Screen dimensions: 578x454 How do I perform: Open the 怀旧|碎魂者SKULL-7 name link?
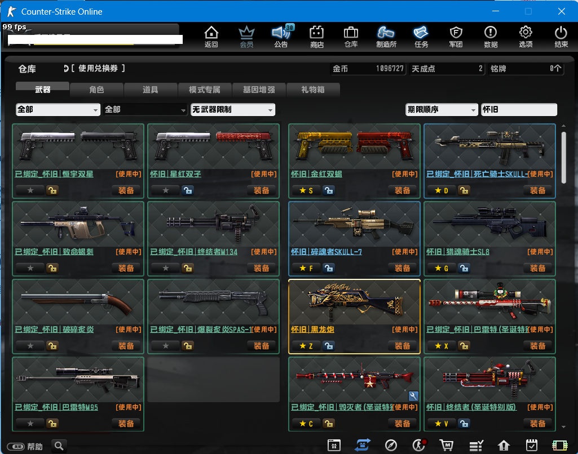pyautogui.click(x=326, y=251)
